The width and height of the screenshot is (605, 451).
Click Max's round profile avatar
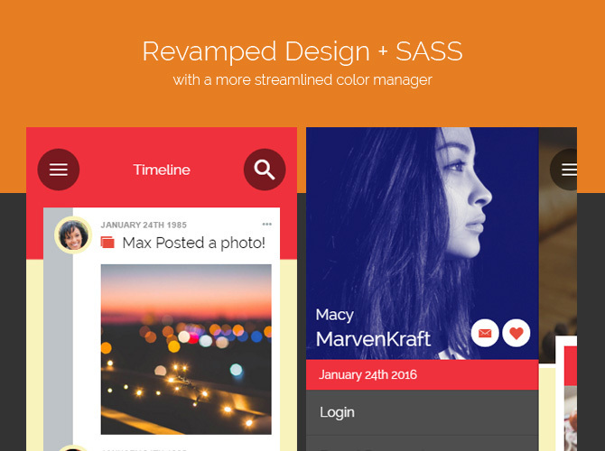pos(73,235)
